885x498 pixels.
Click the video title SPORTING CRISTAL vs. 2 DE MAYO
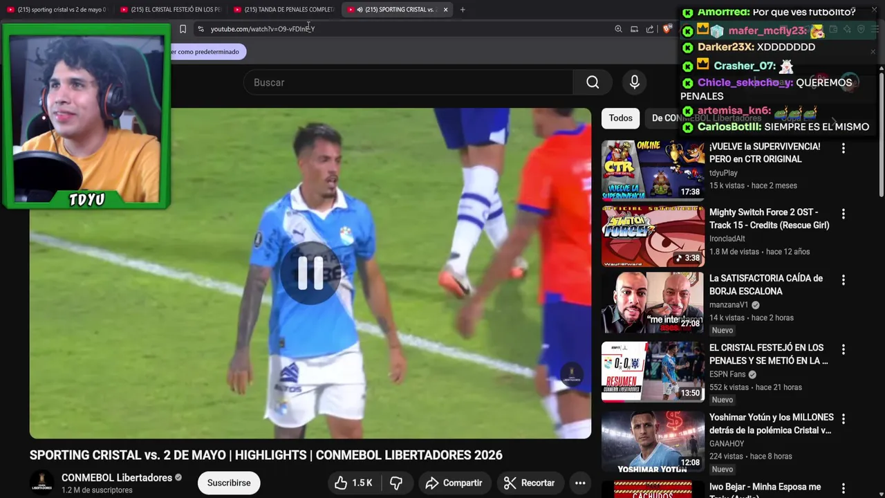[x=265, y=455]
